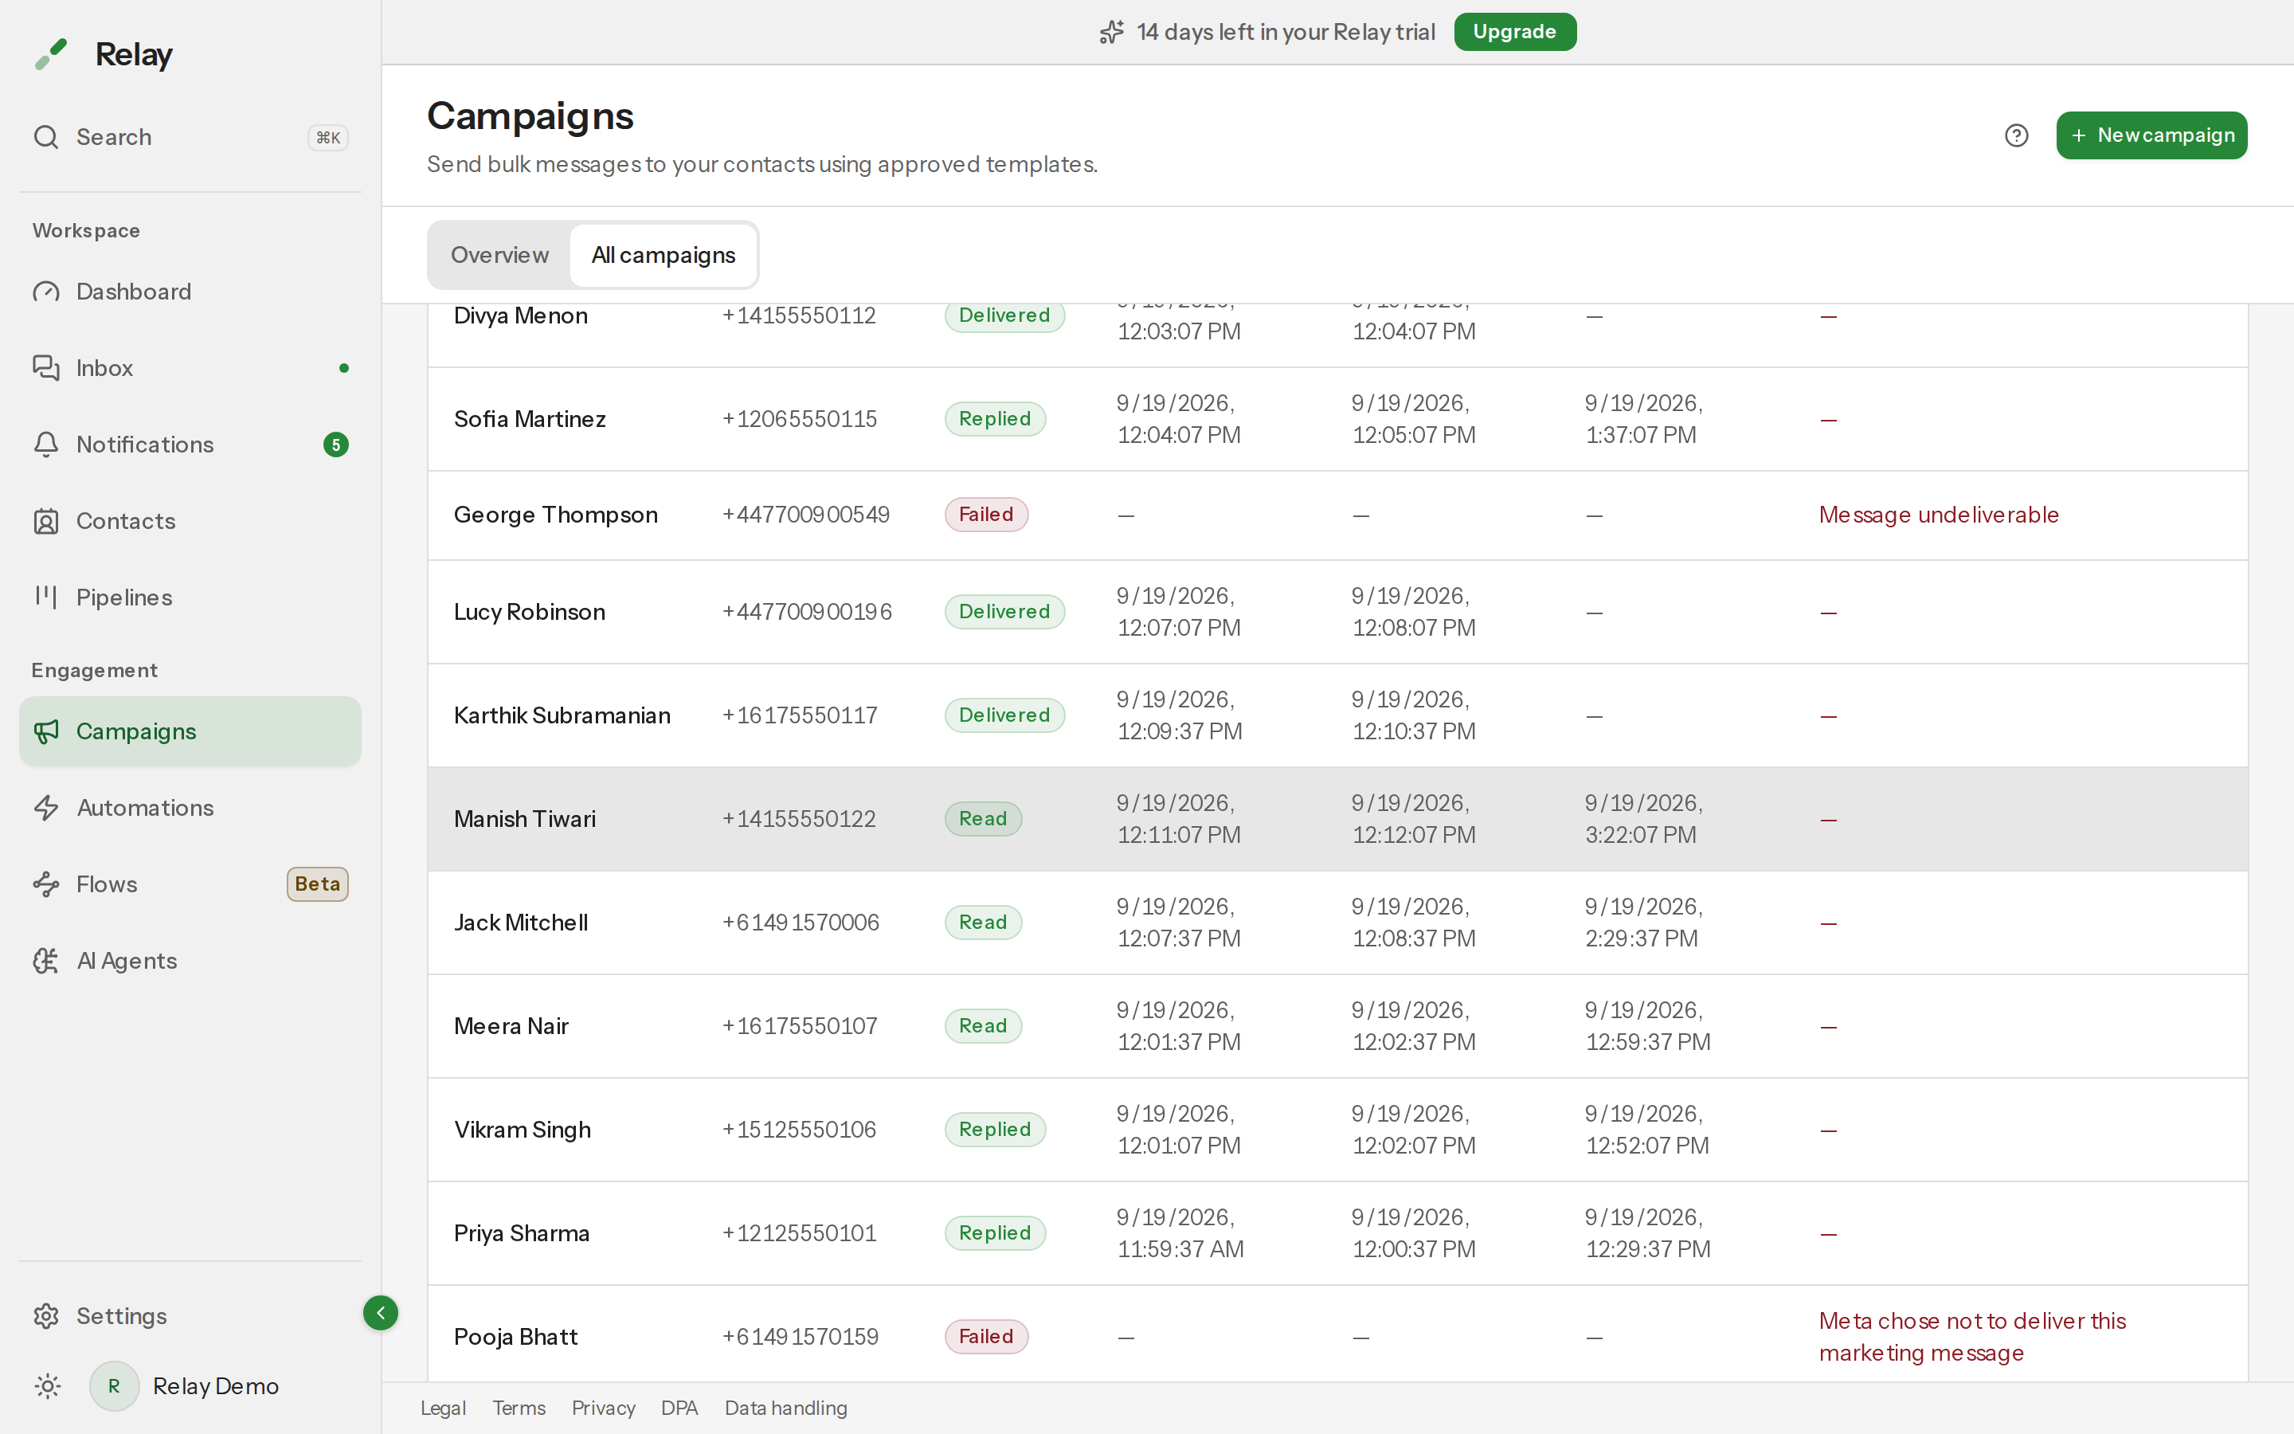Toggle the theme with sun icon
The image size is (2294, 1434).
click(48, 1385)
